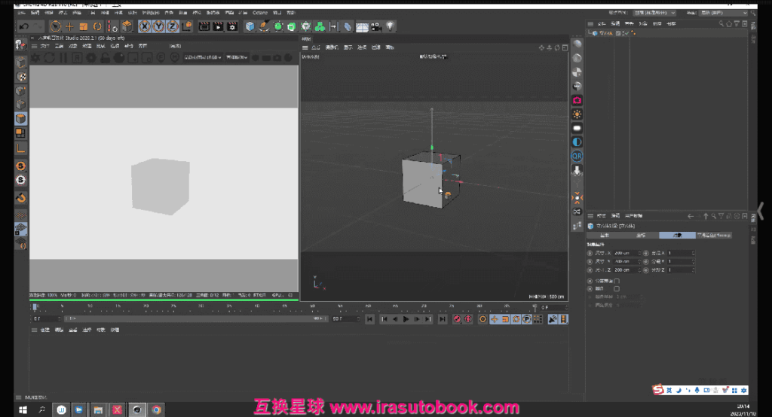Image resolution: width=772 pixels, height=417 pixels.
Task: Toggle Parameter keyframe recording P icon
Action: tap(527, 319)
